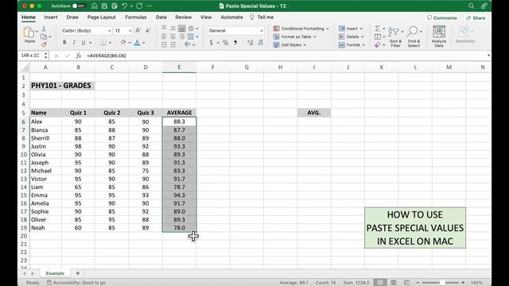Click the Share button

click(x=476, y=17)
